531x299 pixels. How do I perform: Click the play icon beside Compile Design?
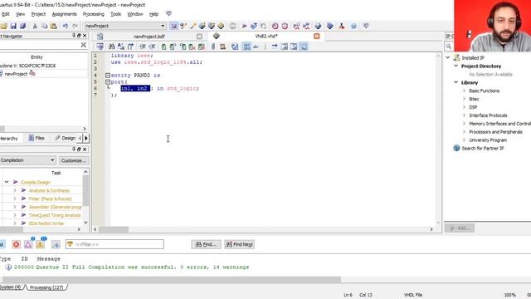tap(15, 182)
